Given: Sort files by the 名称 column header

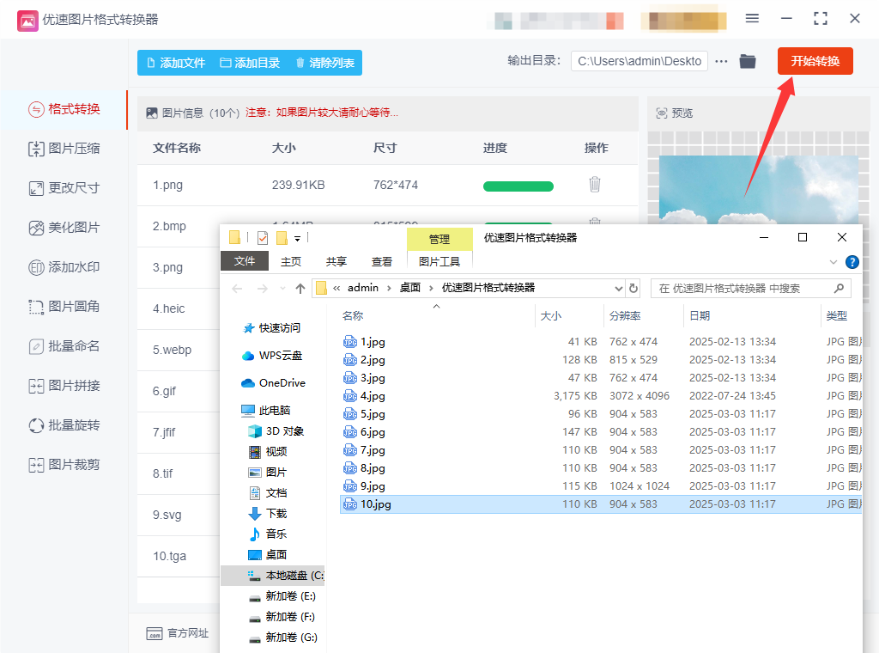Looking at the screenshot, I should (x=437, y=316).
